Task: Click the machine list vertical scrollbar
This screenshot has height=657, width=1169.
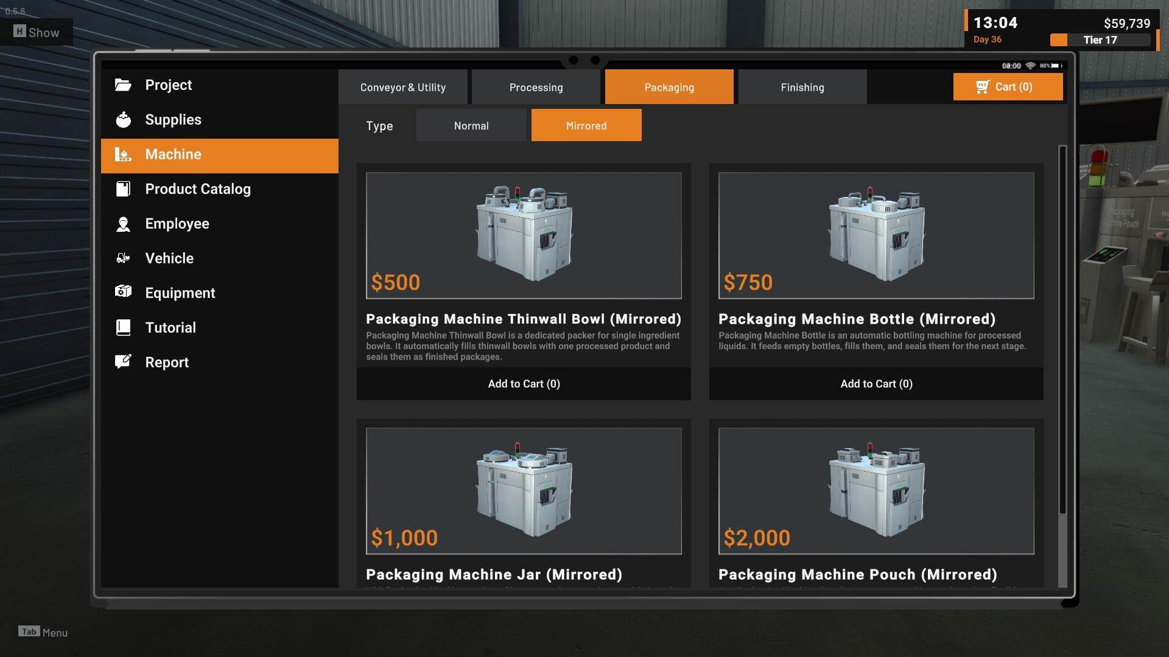Action: (x=1062, y=328)
